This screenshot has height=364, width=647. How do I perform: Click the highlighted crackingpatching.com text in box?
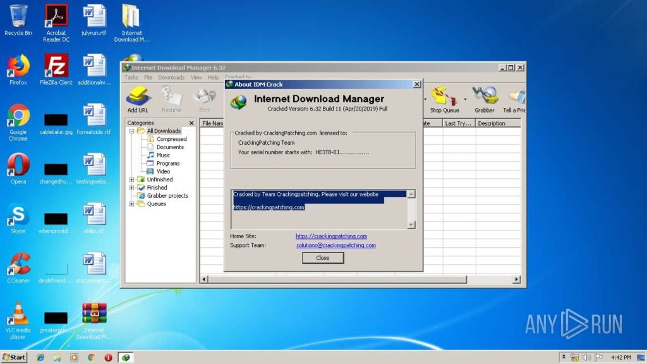(x=269, y=207)
